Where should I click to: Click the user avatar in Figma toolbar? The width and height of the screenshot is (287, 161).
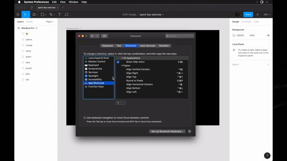click(237, 14)
